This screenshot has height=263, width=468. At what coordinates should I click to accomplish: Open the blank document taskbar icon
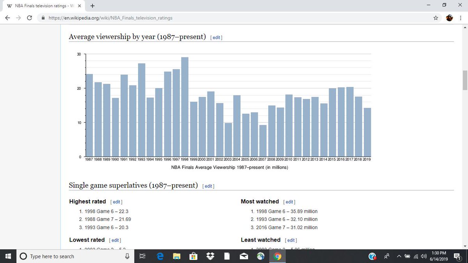(x=227, y=256)
